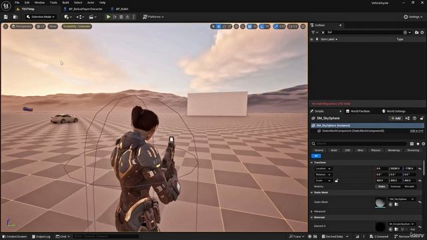Open the File menu
Image resolution: width=427 pixels, height=240 pixels.
(17, 3)
